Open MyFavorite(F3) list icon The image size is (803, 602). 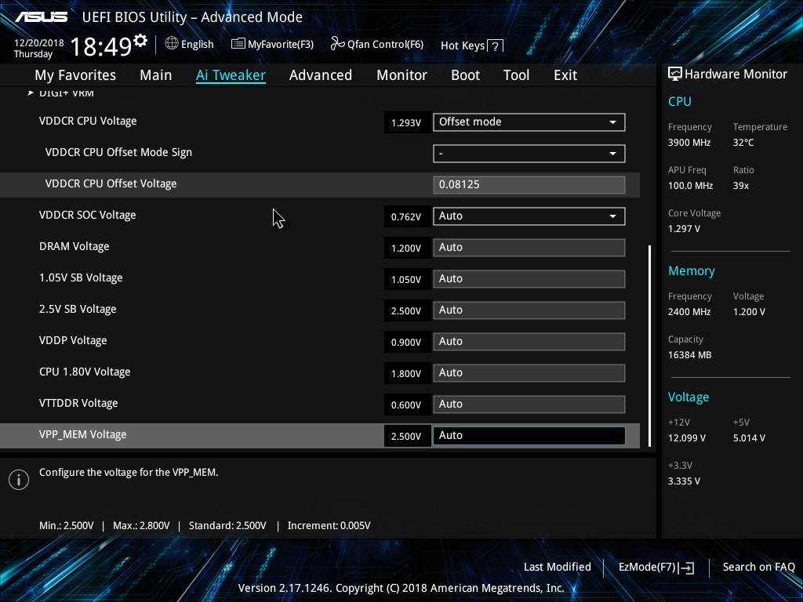click(x=238, y=44)
